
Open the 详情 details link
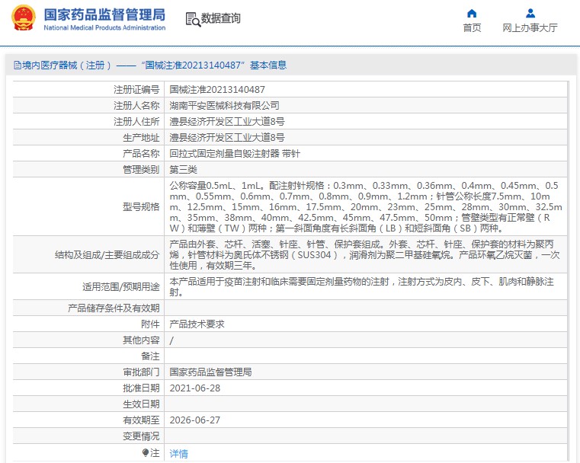pos(178,453)
